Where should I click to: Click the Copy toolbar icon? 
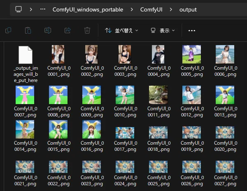click(8, 30)
